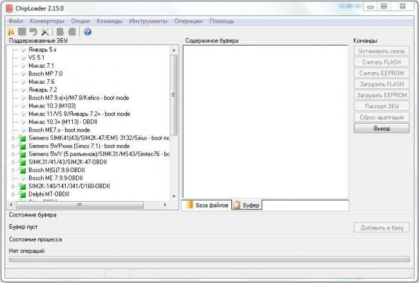Screen dimensions: 419x283
Task: Expand the Siemens SIMK41(43)/SIM2K-47 tree node
Action: (13, 138)
